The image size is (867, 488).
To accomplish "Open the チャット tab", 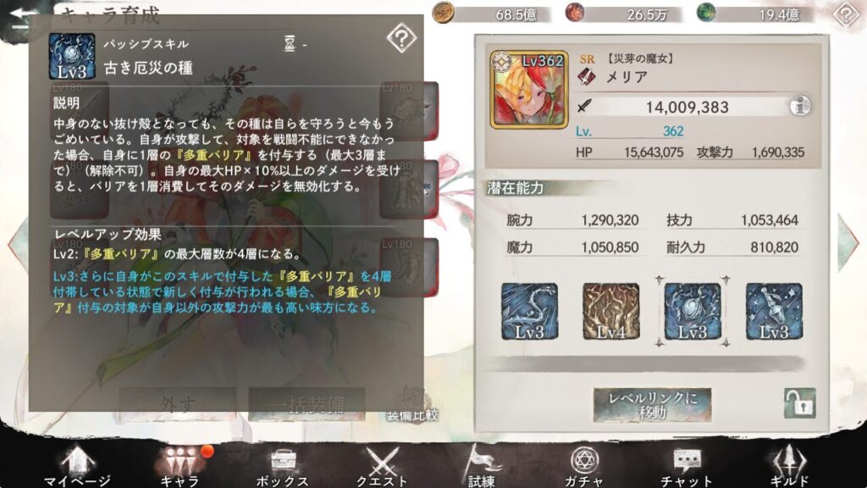I will pos(687,466).
